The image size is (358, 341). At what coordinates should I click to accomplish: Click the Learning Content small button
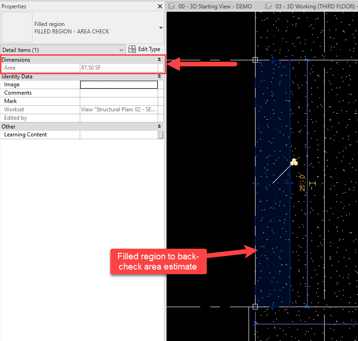click(161, 135)
